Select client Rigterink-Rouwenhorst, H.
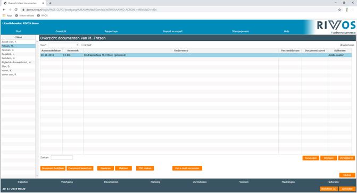This screenshot has height=193, width=357. tap(18, 62)
